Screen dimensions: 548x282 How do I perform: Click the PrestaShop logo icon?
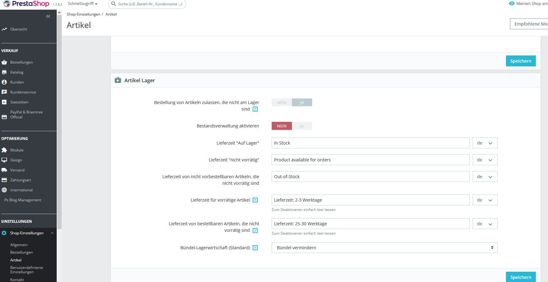[x=6, y=4]
